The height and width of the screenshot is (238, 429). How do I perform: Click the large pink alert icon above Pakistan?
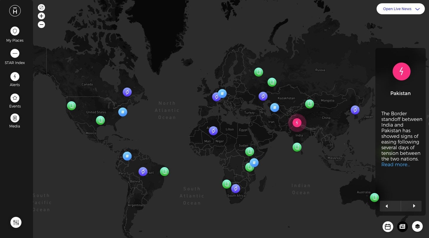click(x=401, y=71)
